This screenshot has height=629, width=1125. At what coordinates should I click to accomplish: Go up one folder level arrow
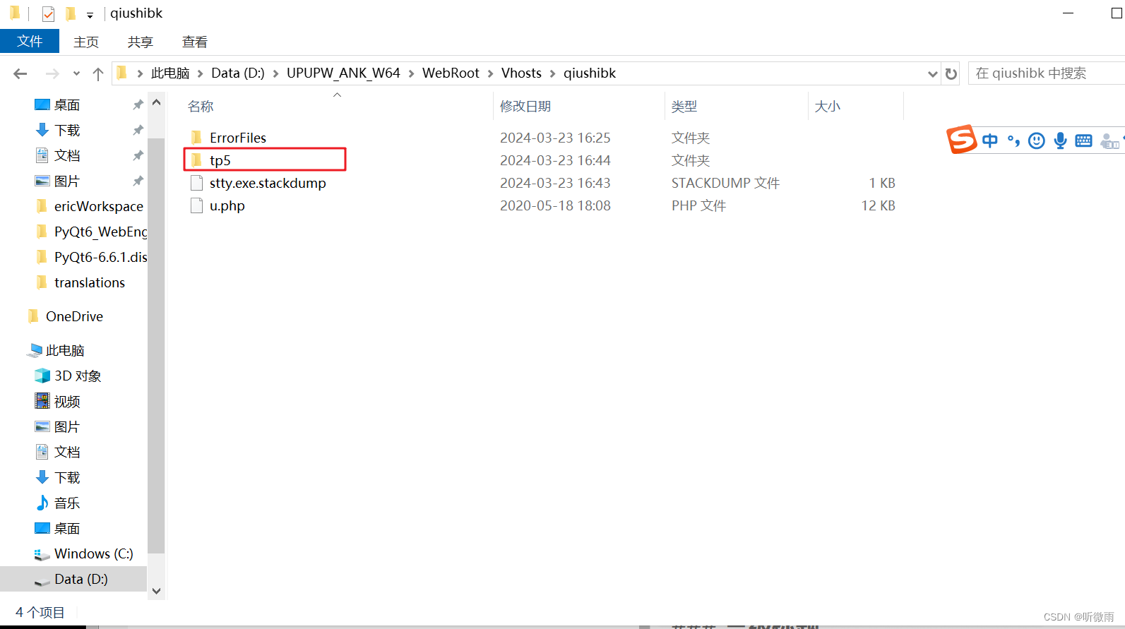point(98,73)
